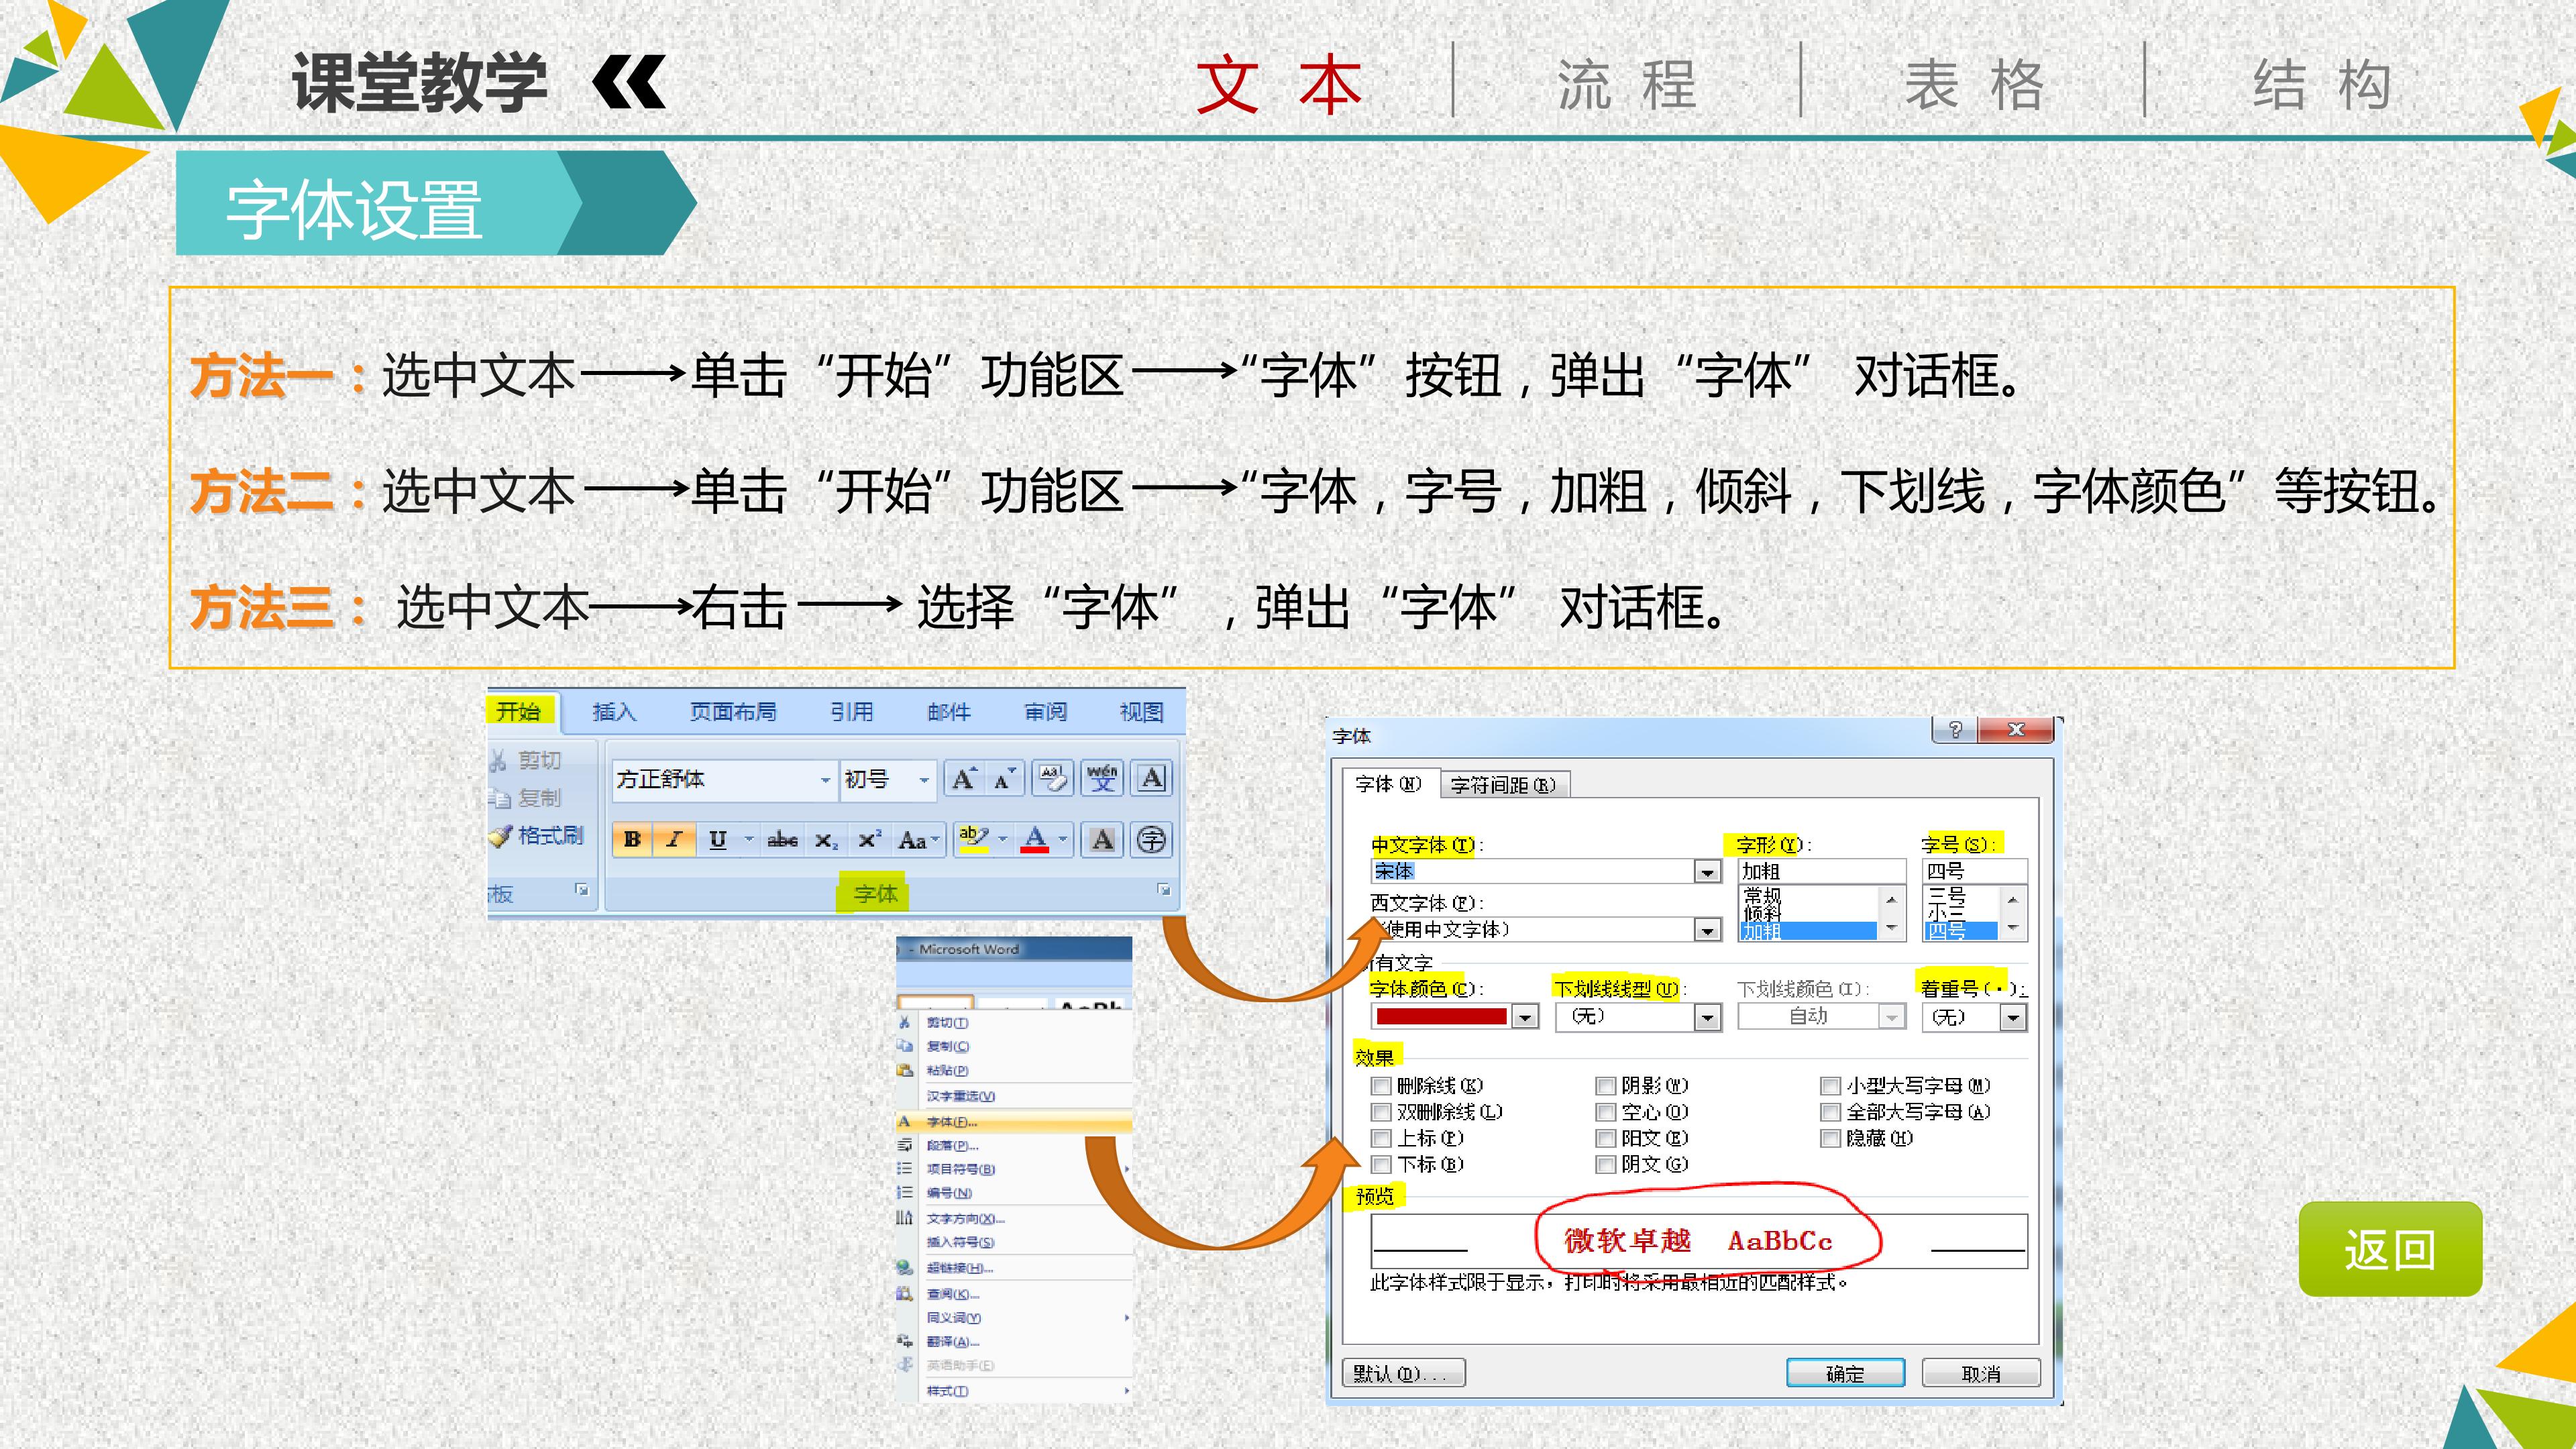
Task: Select 四号 in the font size list
Action: pos(1960,931)
